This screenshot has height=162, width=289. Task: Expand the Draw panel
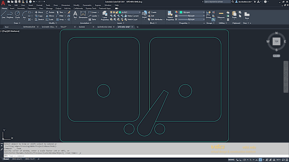[x=17, y=23]
